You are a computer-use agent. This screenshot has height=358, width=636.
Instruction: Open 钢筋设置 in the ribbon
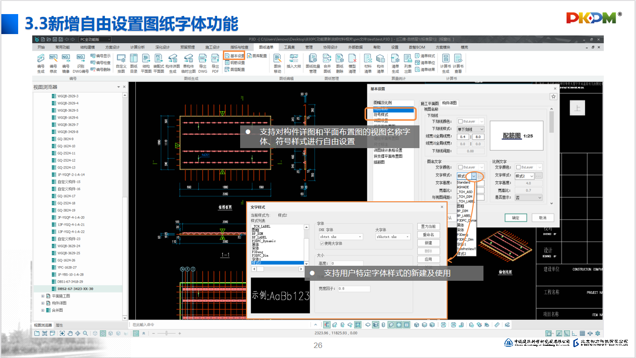(234, 63)
